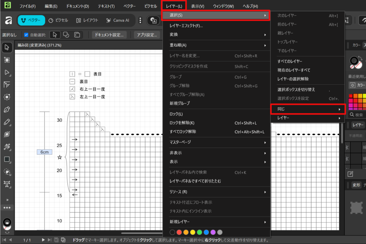Select the Artistic Text tool

point(7,184)
